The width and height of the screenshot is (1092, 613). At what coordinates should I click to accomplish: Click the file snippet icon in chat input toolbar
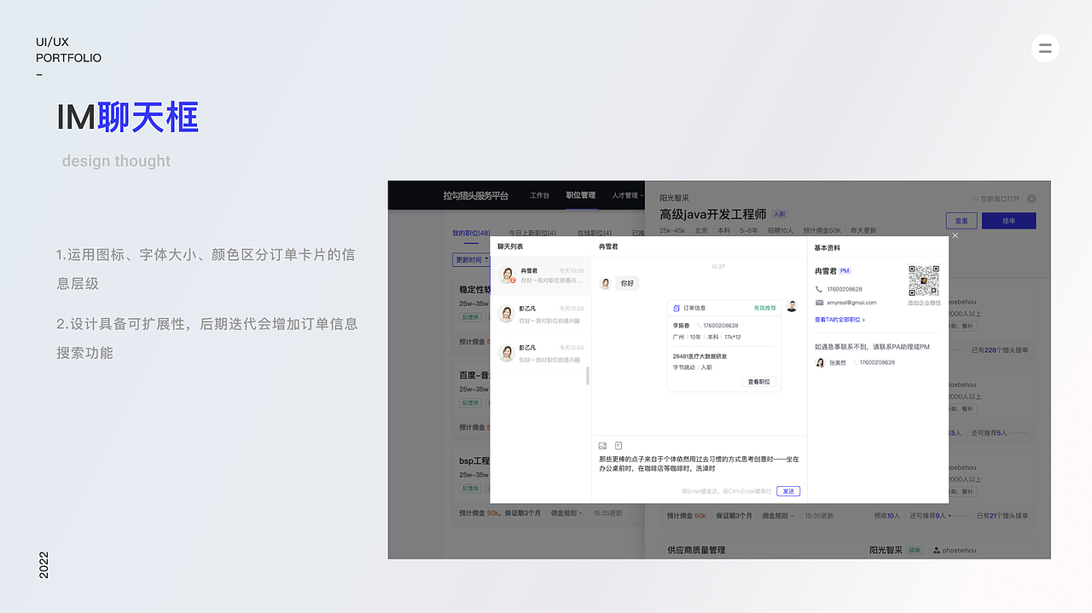(619, 445)
